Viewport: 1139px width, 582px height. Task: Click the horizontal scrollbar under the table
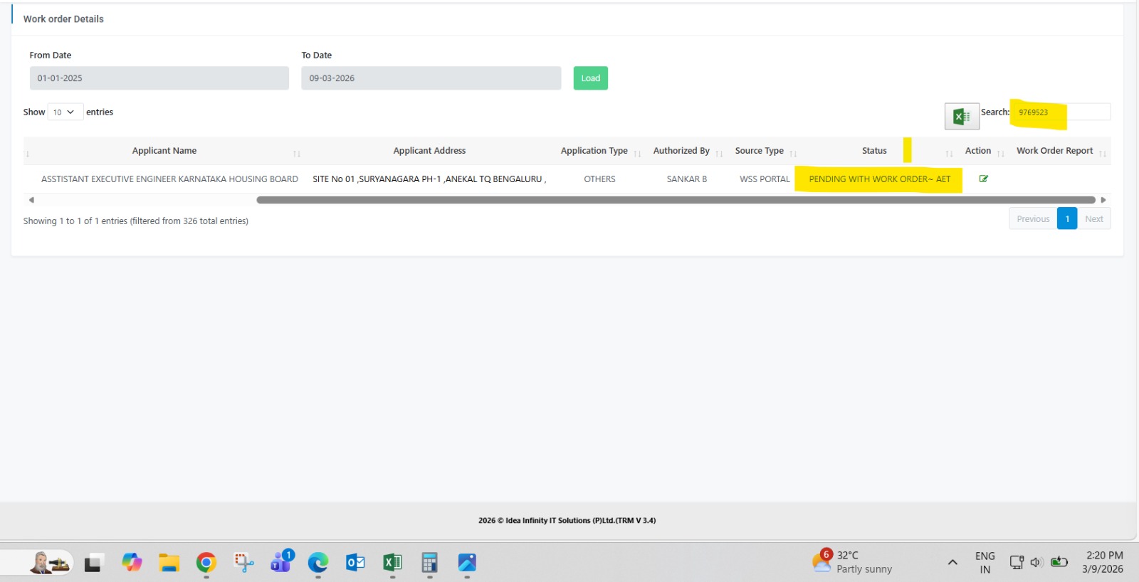coord(676,200)
